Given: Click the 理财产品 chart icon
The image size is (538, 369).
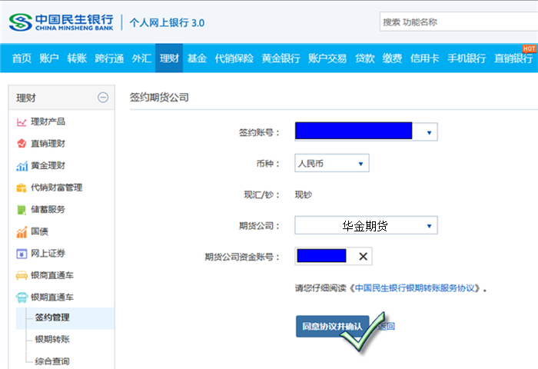Looking at the screenshot, I should coord(22,122).
